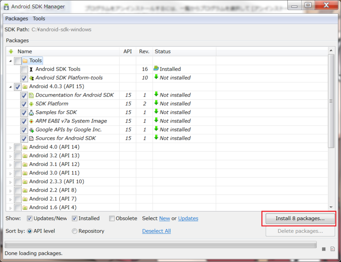Click the scrollbar down arrow
Image resolution: width=341 pixels, height=262 pixels.
[x=331, y=207]
